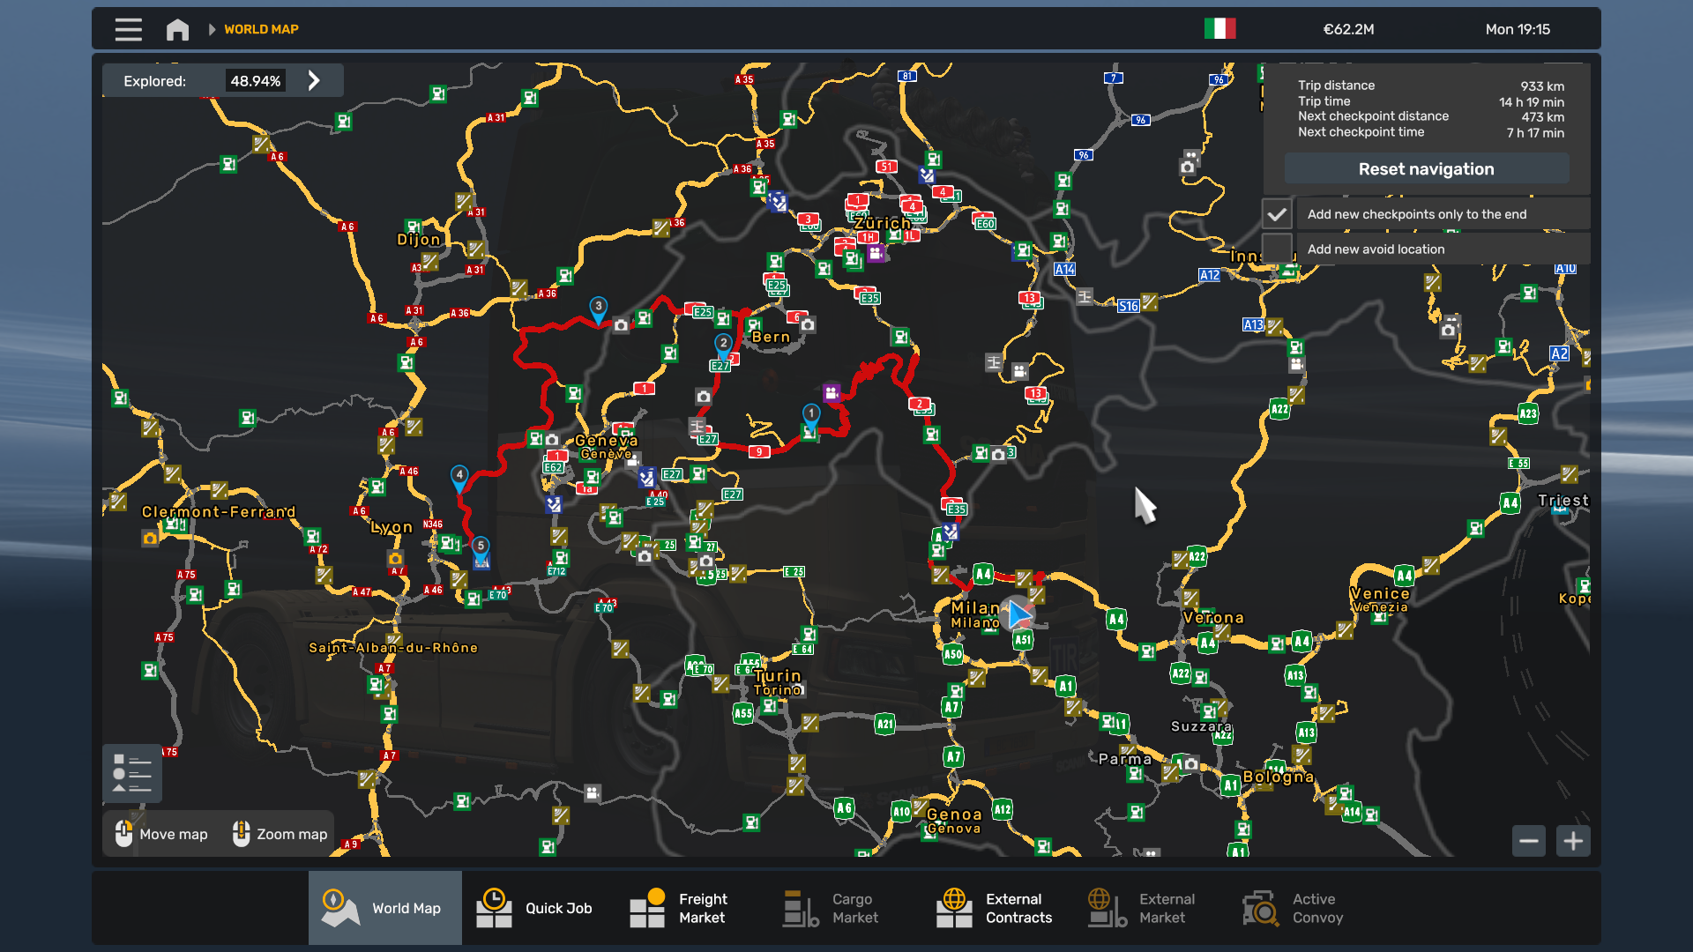Click the S16 road shield
Image resolution: width=1693 pixels, height=952 pixels.
click(x=1129, y=306)
